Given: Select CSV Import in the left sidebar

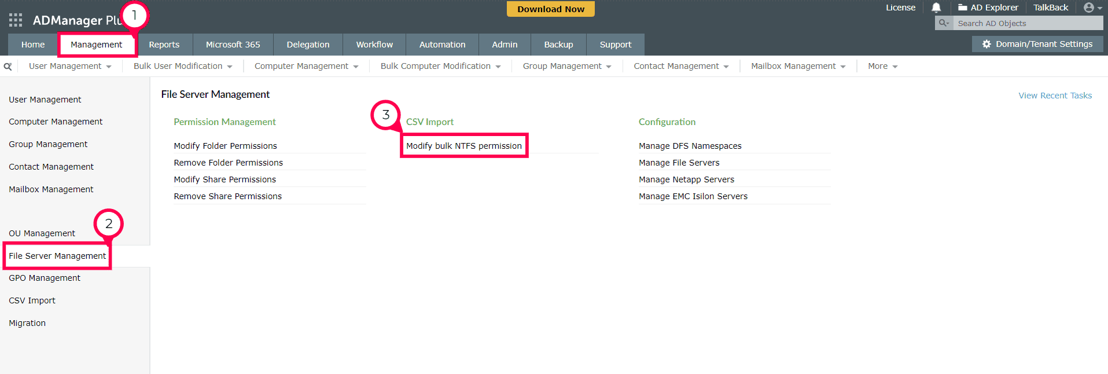Looking at the screenshot, I should (x=32, y=300).
